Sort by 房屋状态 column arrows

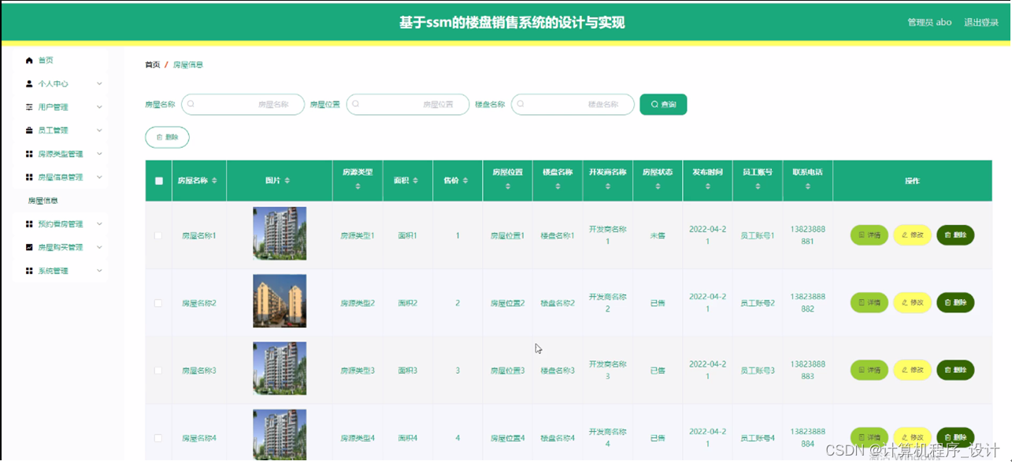click(x=658, y=187)
